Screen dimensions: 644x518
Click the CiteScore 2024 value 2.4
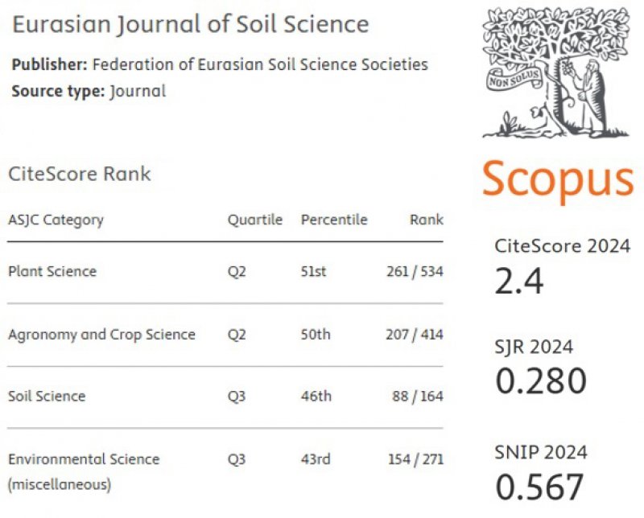pos(519,282)
